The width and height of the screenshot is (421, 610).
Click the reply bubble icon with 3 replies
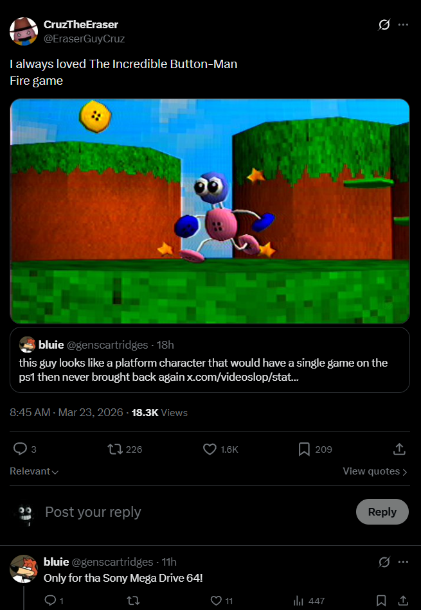tap(21, 449)
